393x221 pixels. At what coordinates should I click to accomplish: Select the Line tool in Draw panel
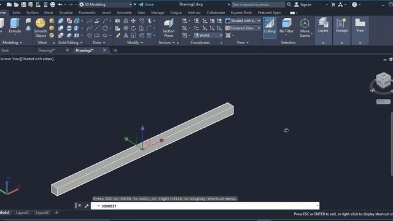click(x=97, y=28)
